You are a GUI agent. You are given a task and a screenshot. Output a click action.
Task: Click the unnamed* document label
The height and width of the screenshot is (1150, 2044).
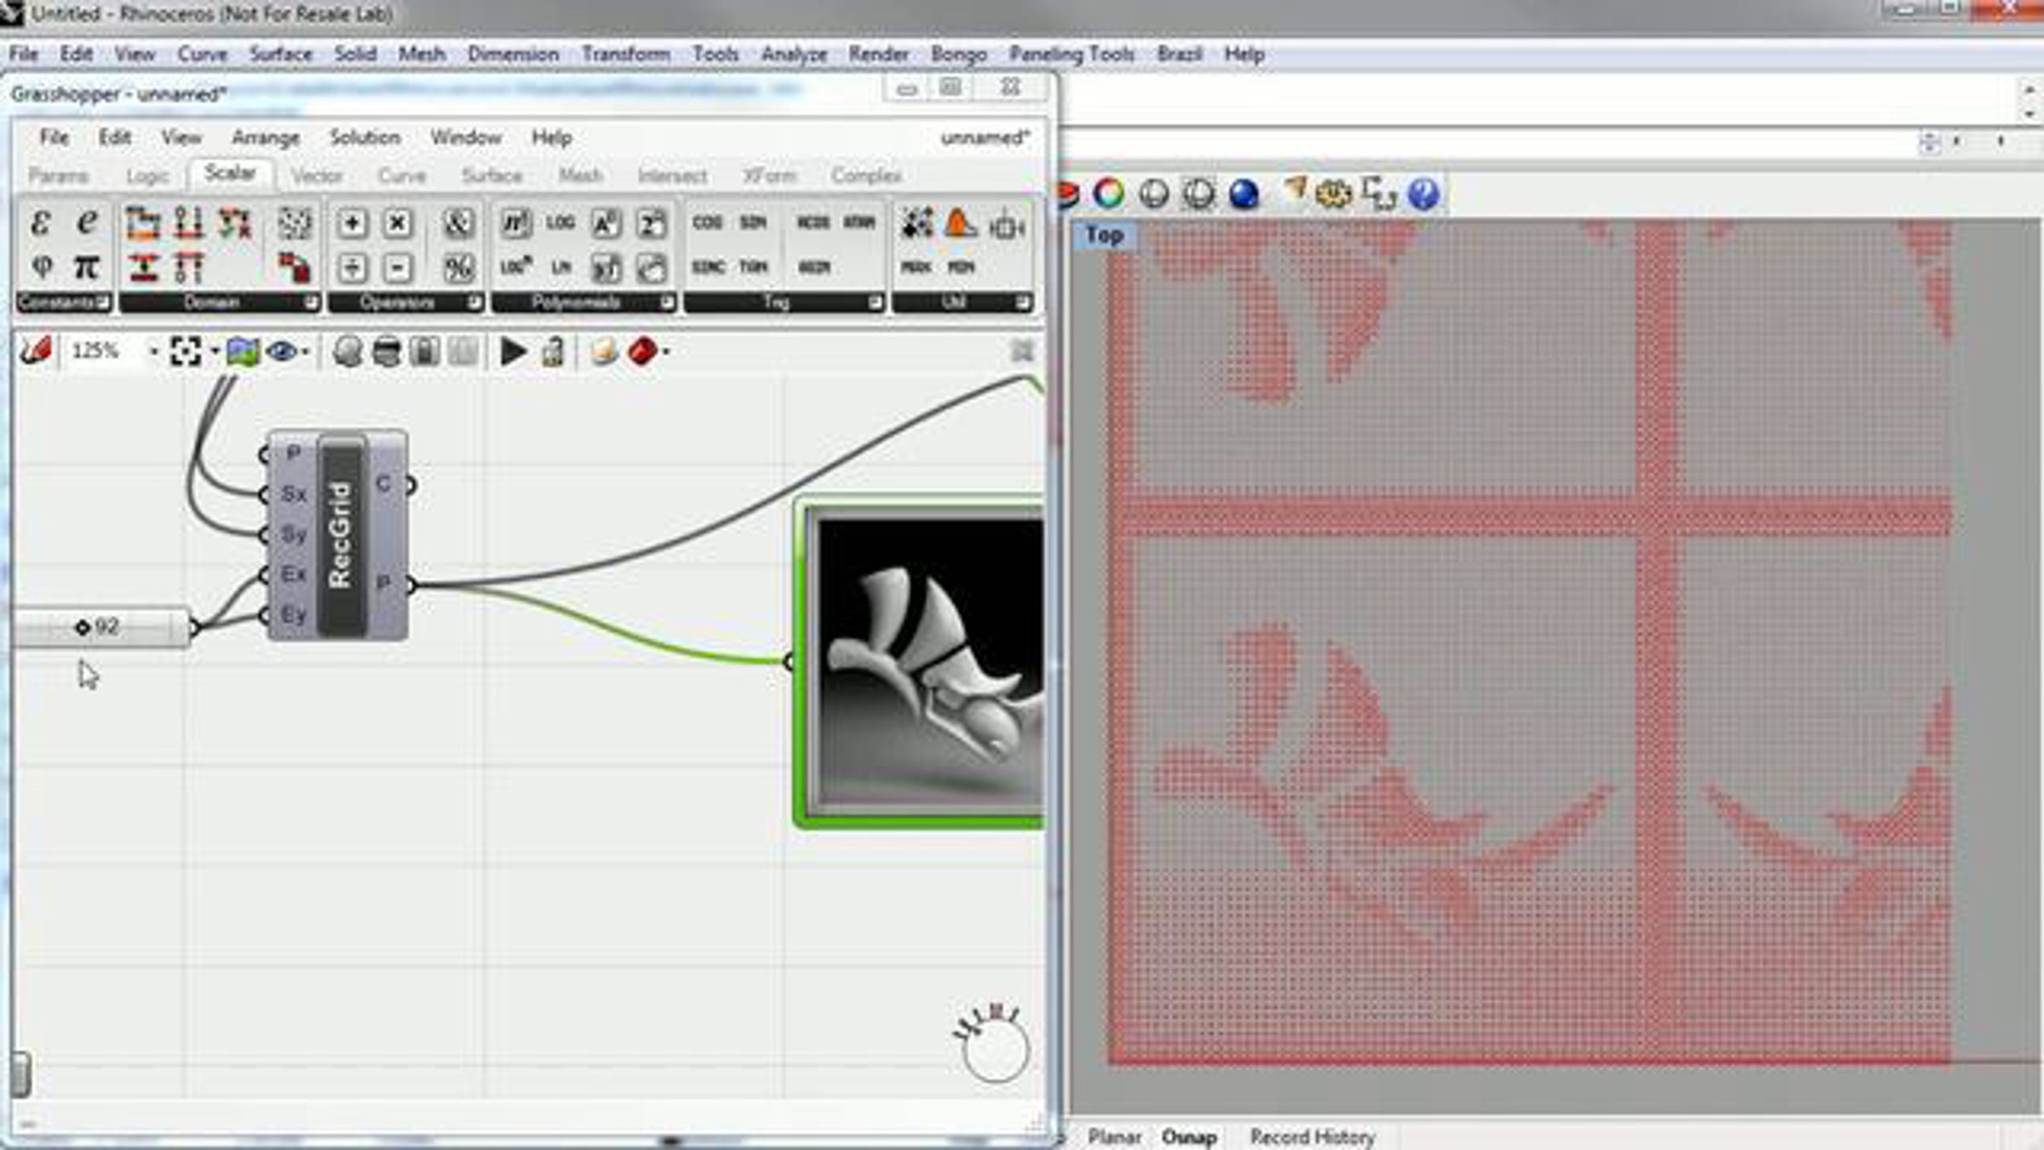pos(985,137)
